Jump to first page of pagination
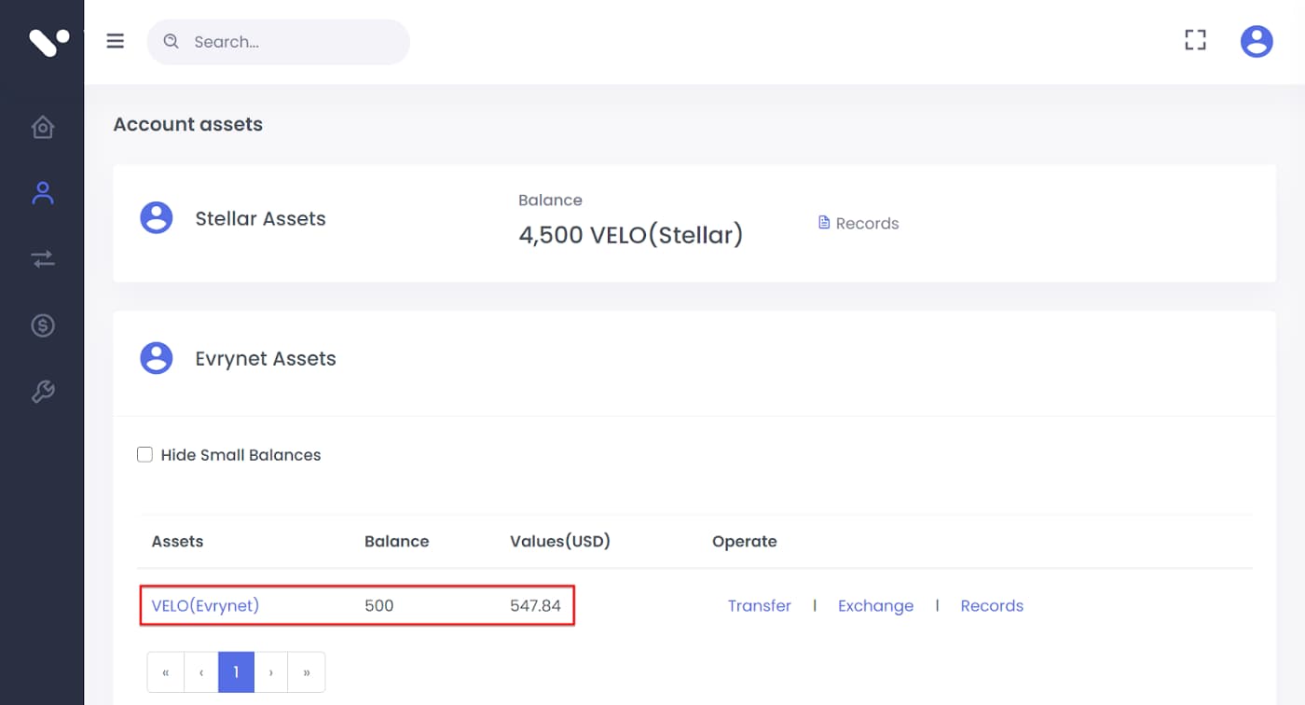1305x705 pixels. coord(165,672)
